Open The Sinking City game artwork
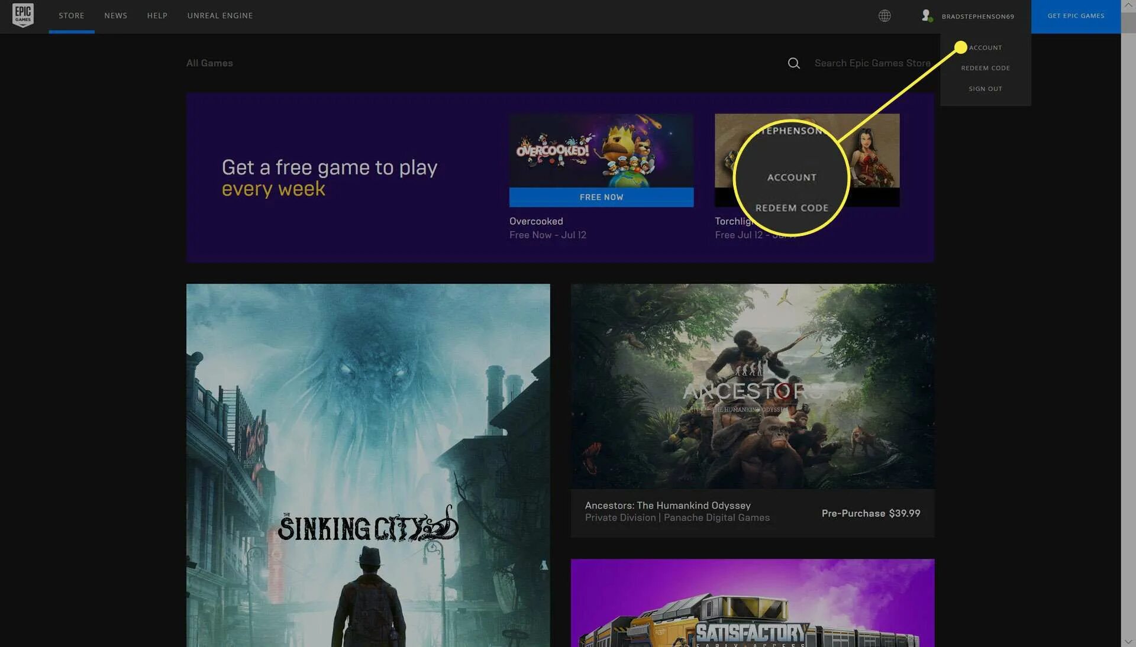Screen dimensions: 1136x647 point(367,465)
